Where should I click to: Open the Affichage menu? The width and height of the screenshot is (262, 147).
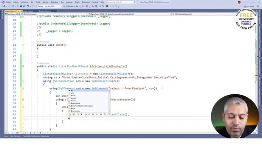point(25,2)
